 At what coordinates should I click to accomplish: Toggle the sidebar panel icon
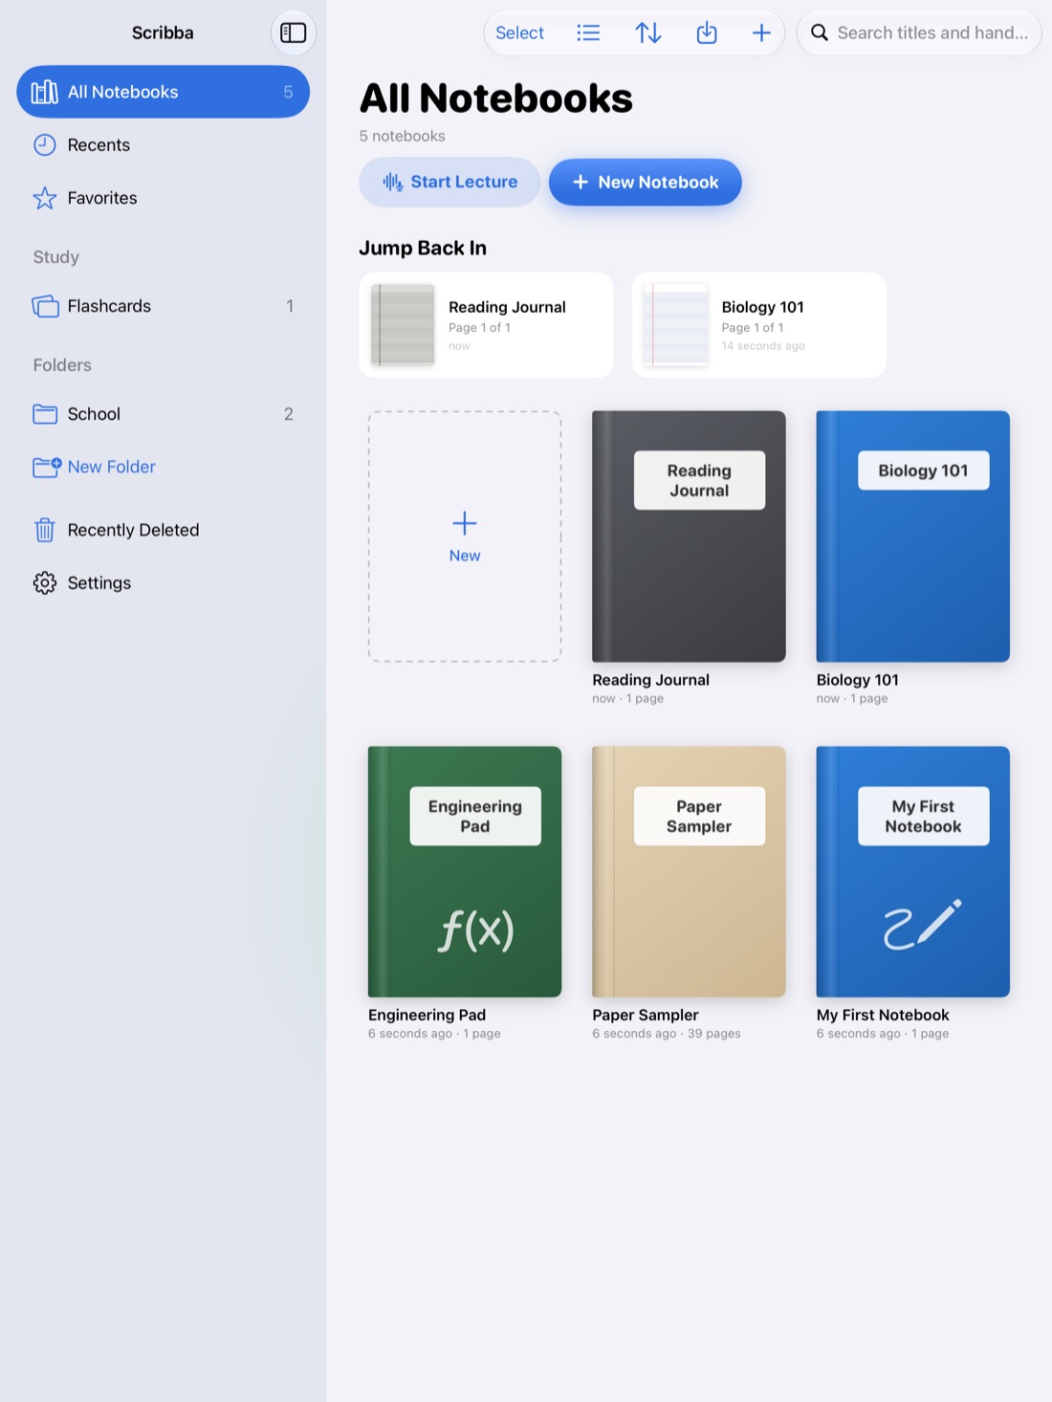pyautogui.click(x=293, y=33)
